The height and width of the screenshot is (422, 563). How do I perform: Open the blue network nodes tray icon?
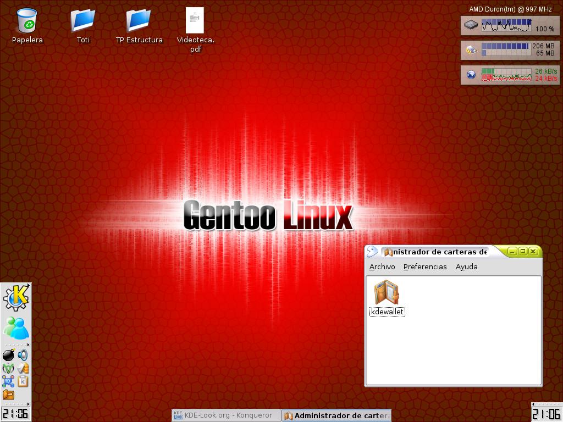pyautogui.click(x=8, y=381)
